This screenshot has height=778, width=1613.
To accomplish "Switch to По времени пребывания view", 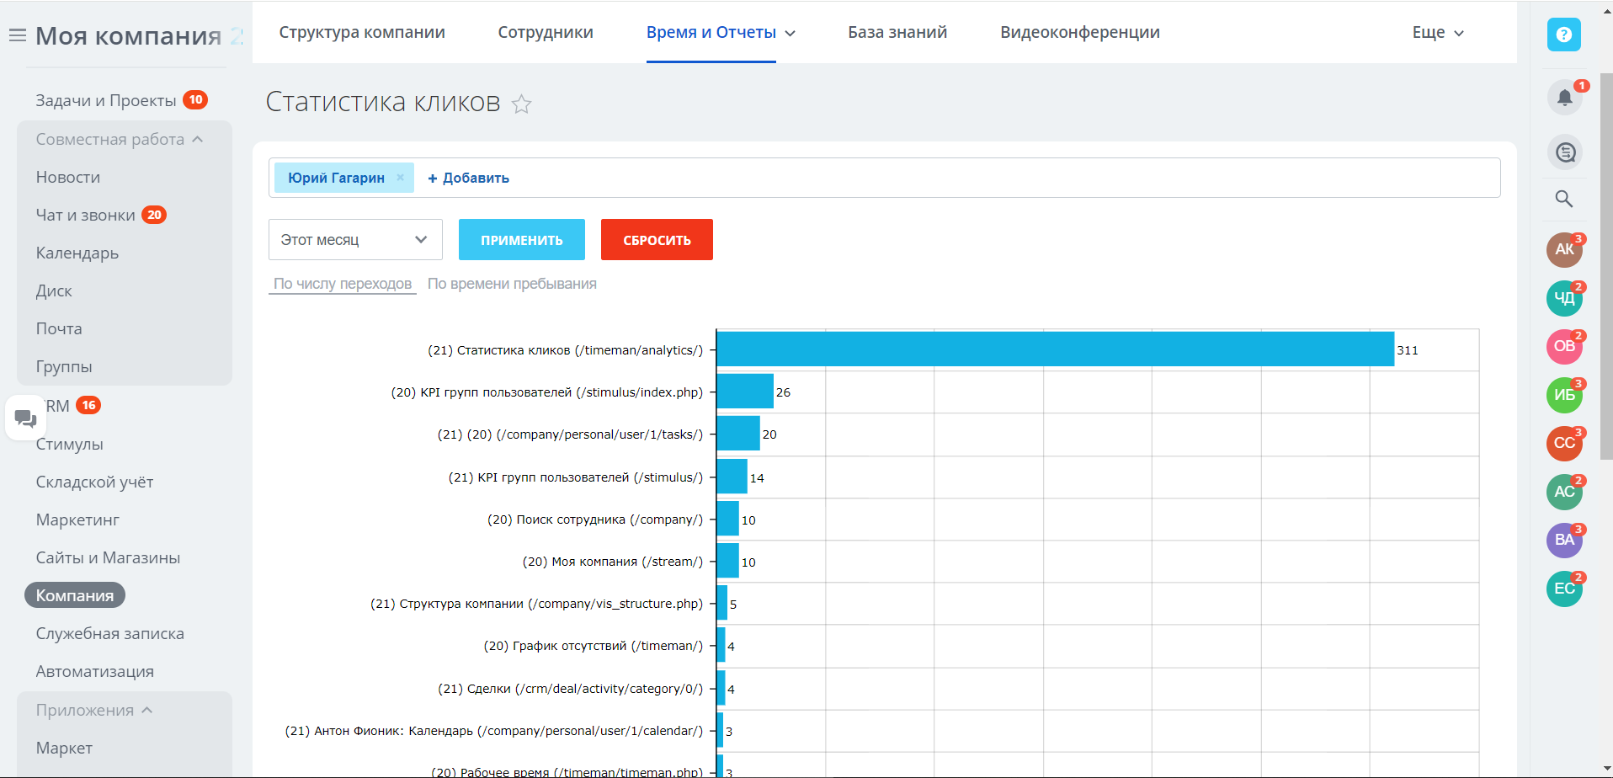I will pos(512,285).
